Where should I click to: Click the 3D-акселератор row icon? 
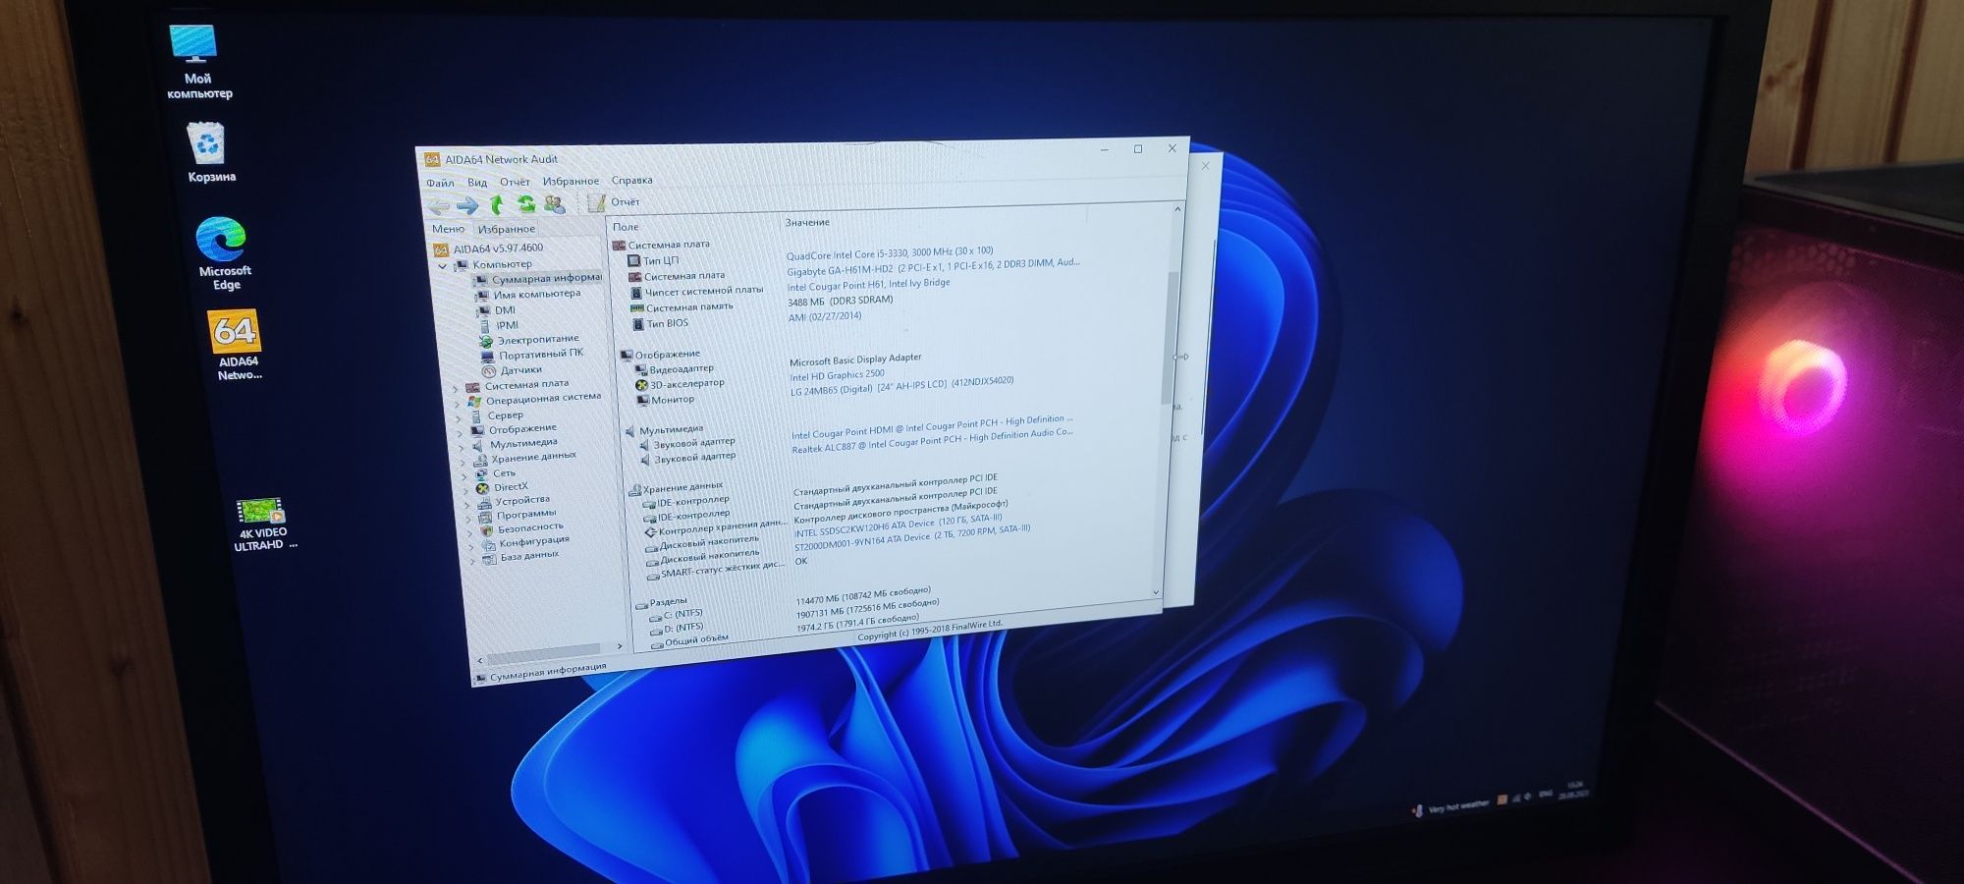click(x=641, y=385)
